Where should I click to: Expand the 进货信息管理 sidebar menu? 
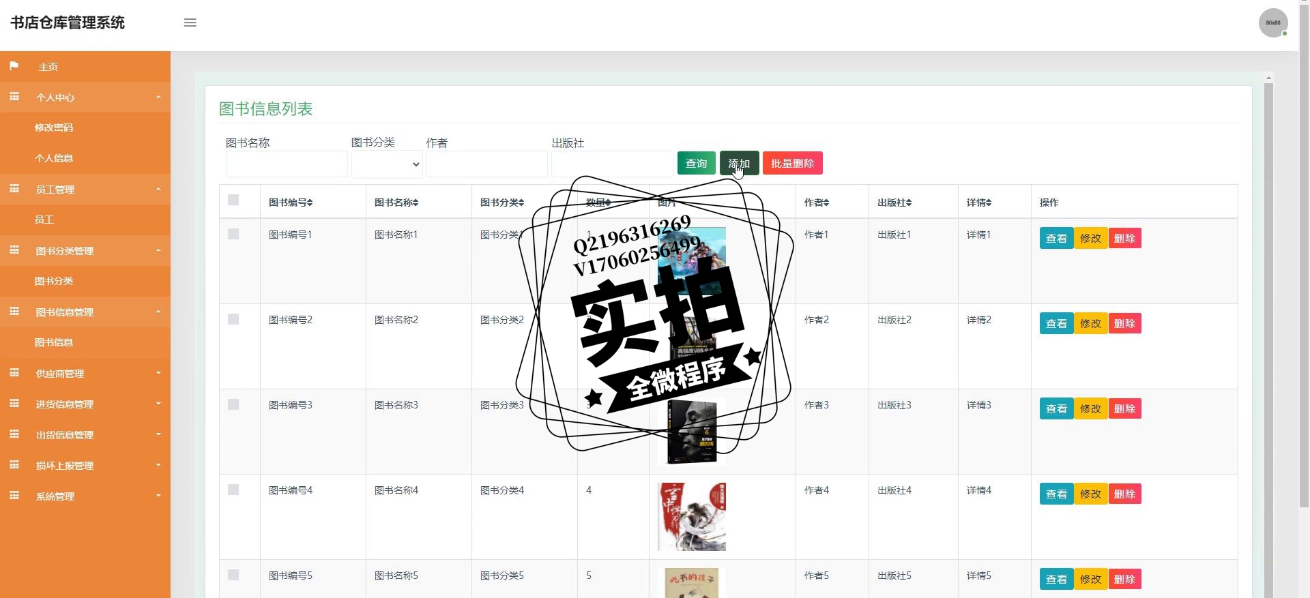[85, 404]
